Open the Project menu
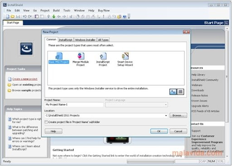This screenshot has height=166, width=232. click(x=45, y=10)
